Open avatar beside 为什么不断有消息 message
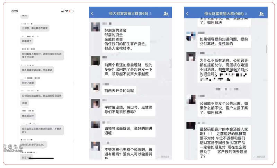 coord(191,56)
